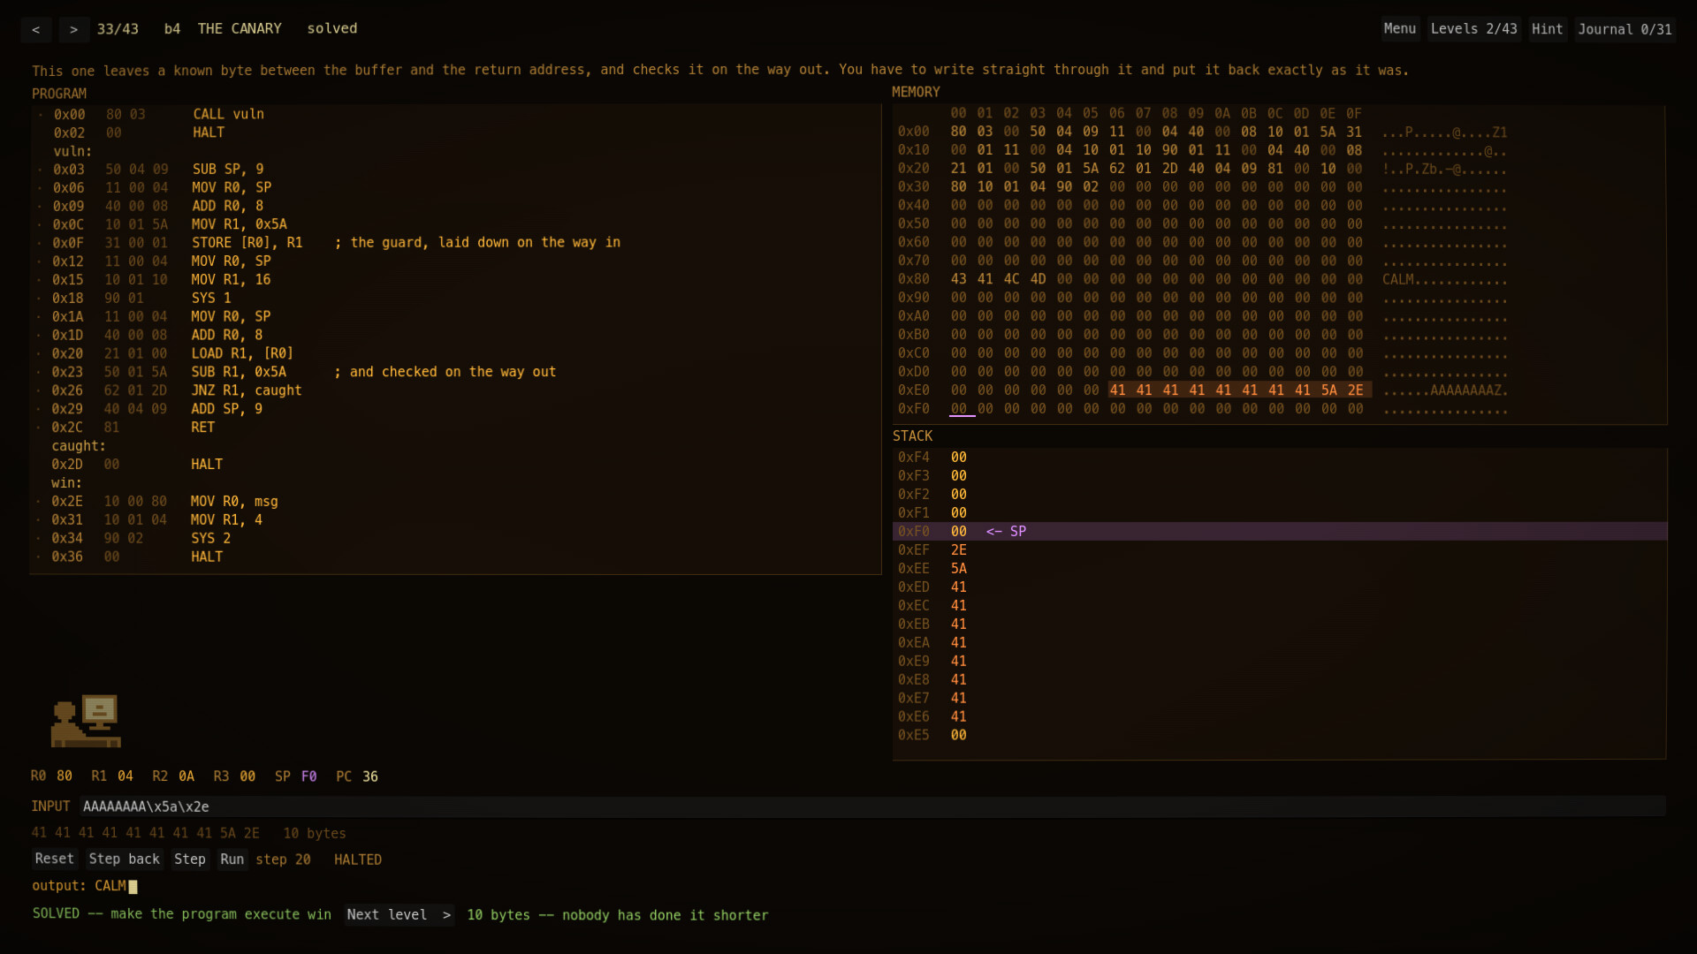Click the HALTED status text
1697x954 pixels.
pyautogui.click(x=358, y=860)
